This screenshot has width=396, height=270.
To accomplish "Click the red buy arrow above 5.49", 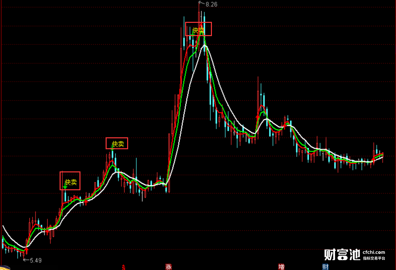I will [26, 250].
